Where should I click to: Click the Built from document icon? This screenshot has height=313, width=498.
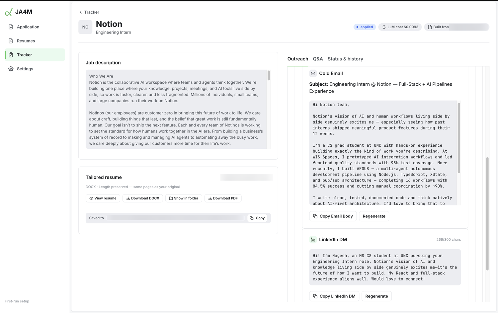(430, 27)
